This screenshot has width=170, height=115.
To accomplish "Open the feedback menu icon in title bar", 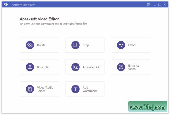I will (x=148, y=5).
